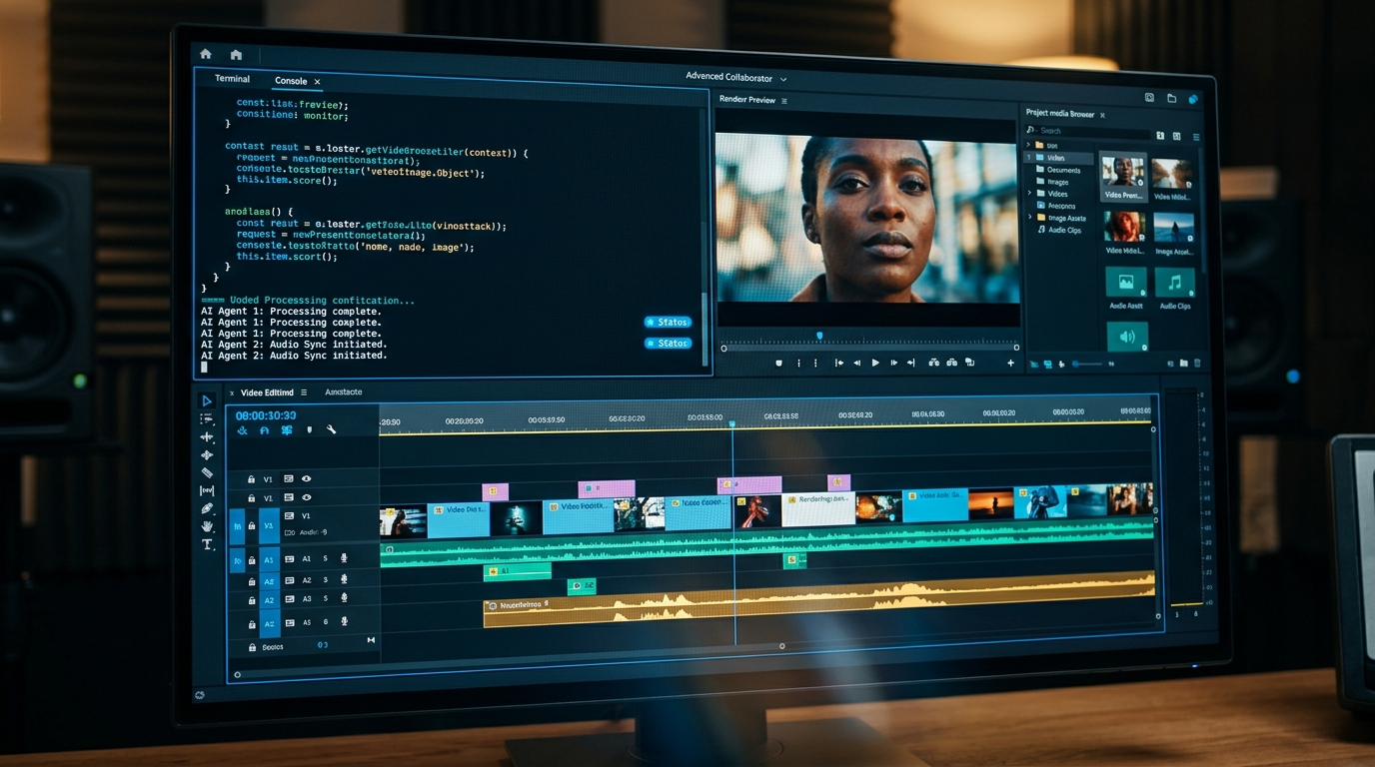The width and height of the screenshot is (1375, 767).
Task: Open the Anxstacte timeline tab
Action: pyautogui.click(x=344, y=392)
